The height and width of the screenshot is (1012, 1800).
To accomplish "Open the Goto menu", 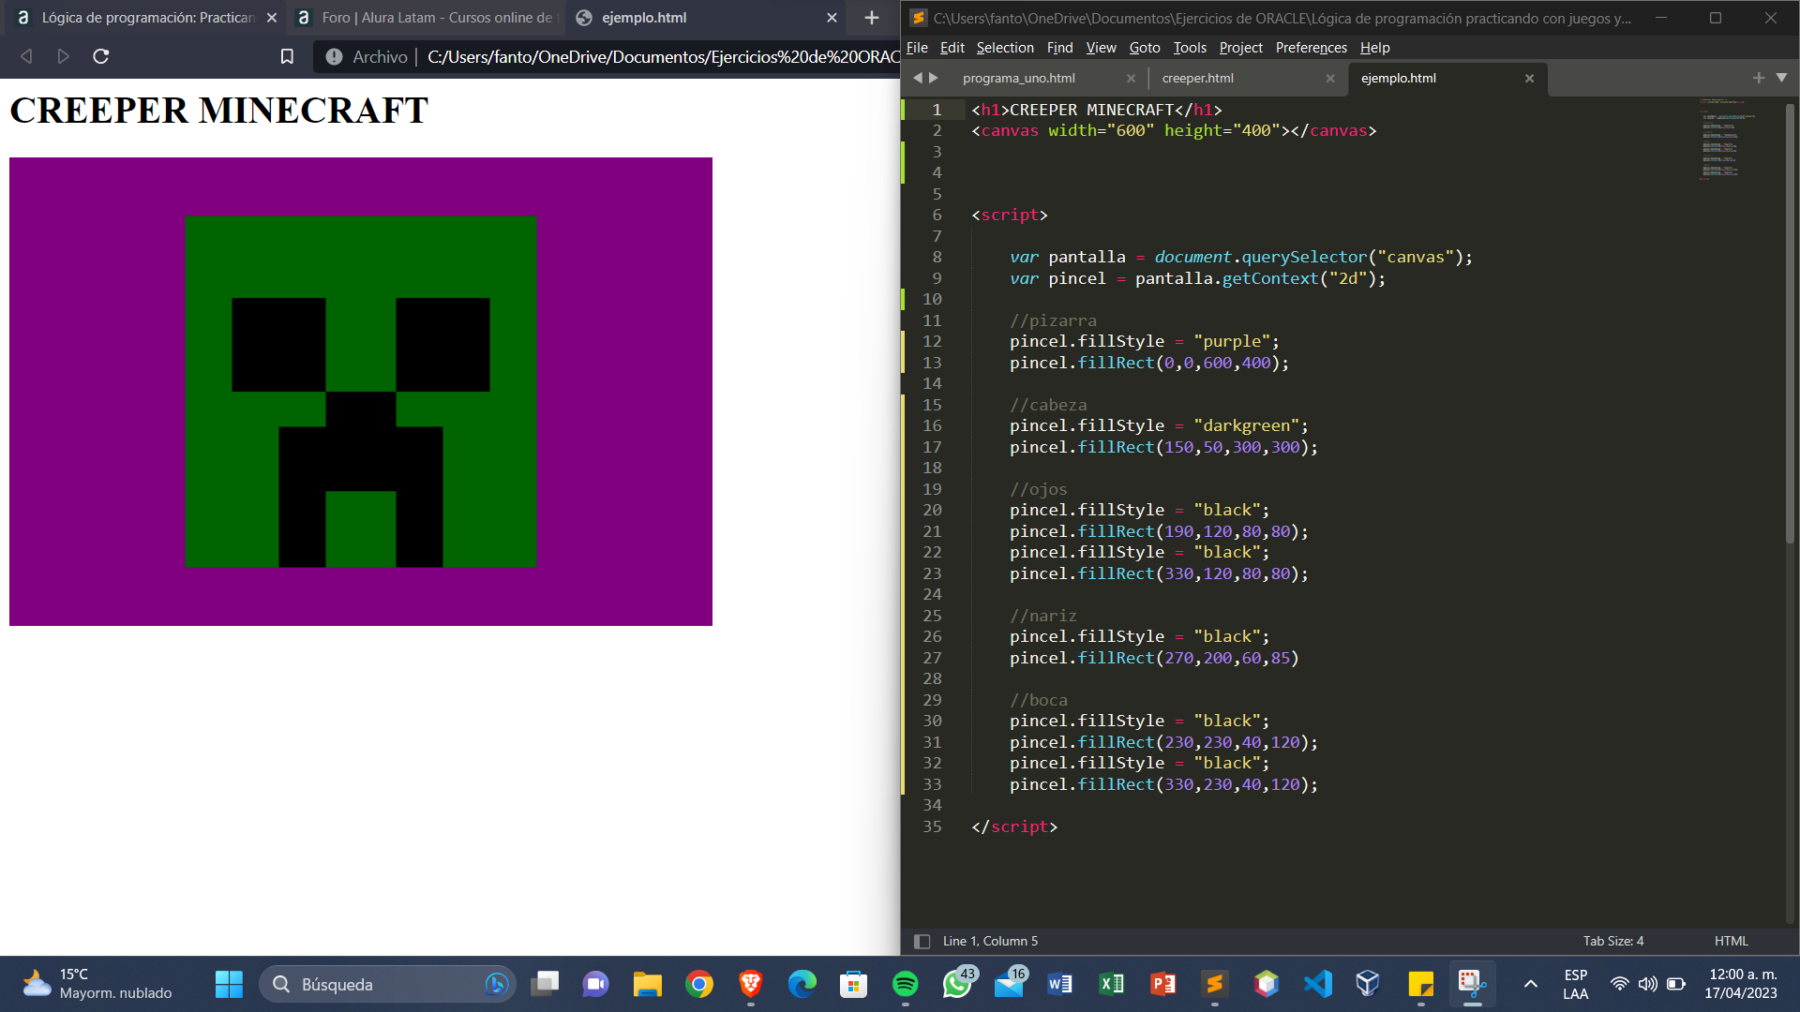I will [x=1144, y=48].
